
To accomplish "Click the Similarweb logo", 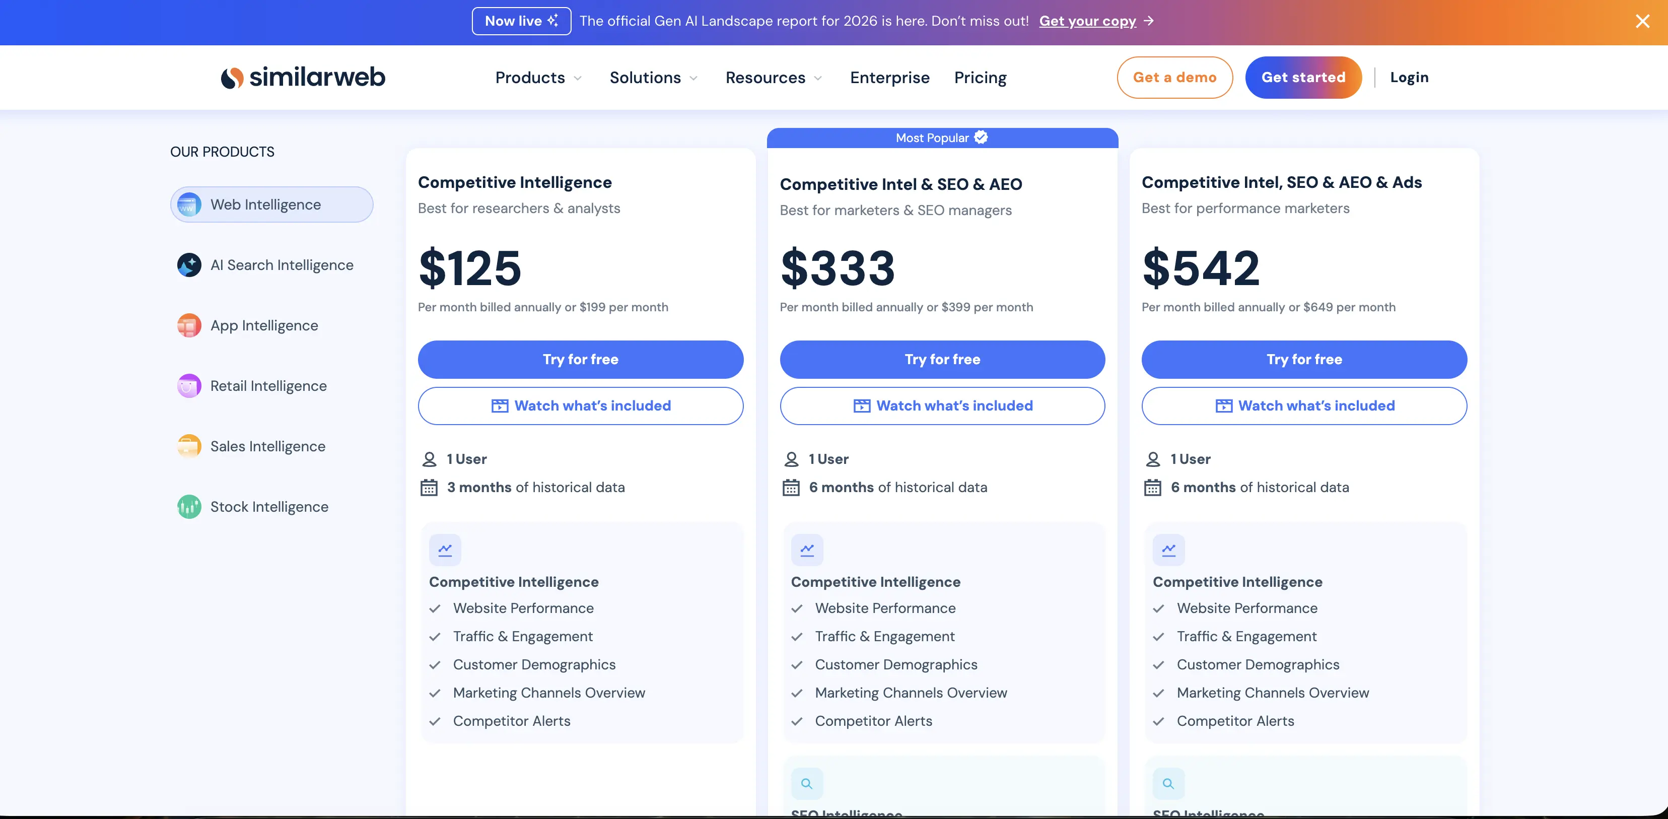I will (302, 77).
